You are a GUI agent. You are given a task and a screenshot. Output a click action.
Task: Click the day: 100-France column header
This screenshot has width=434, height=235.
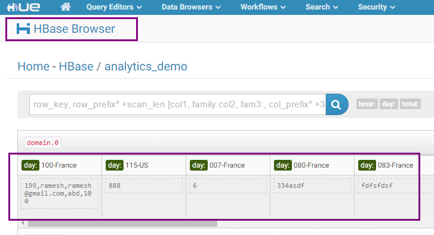point(60,165)
